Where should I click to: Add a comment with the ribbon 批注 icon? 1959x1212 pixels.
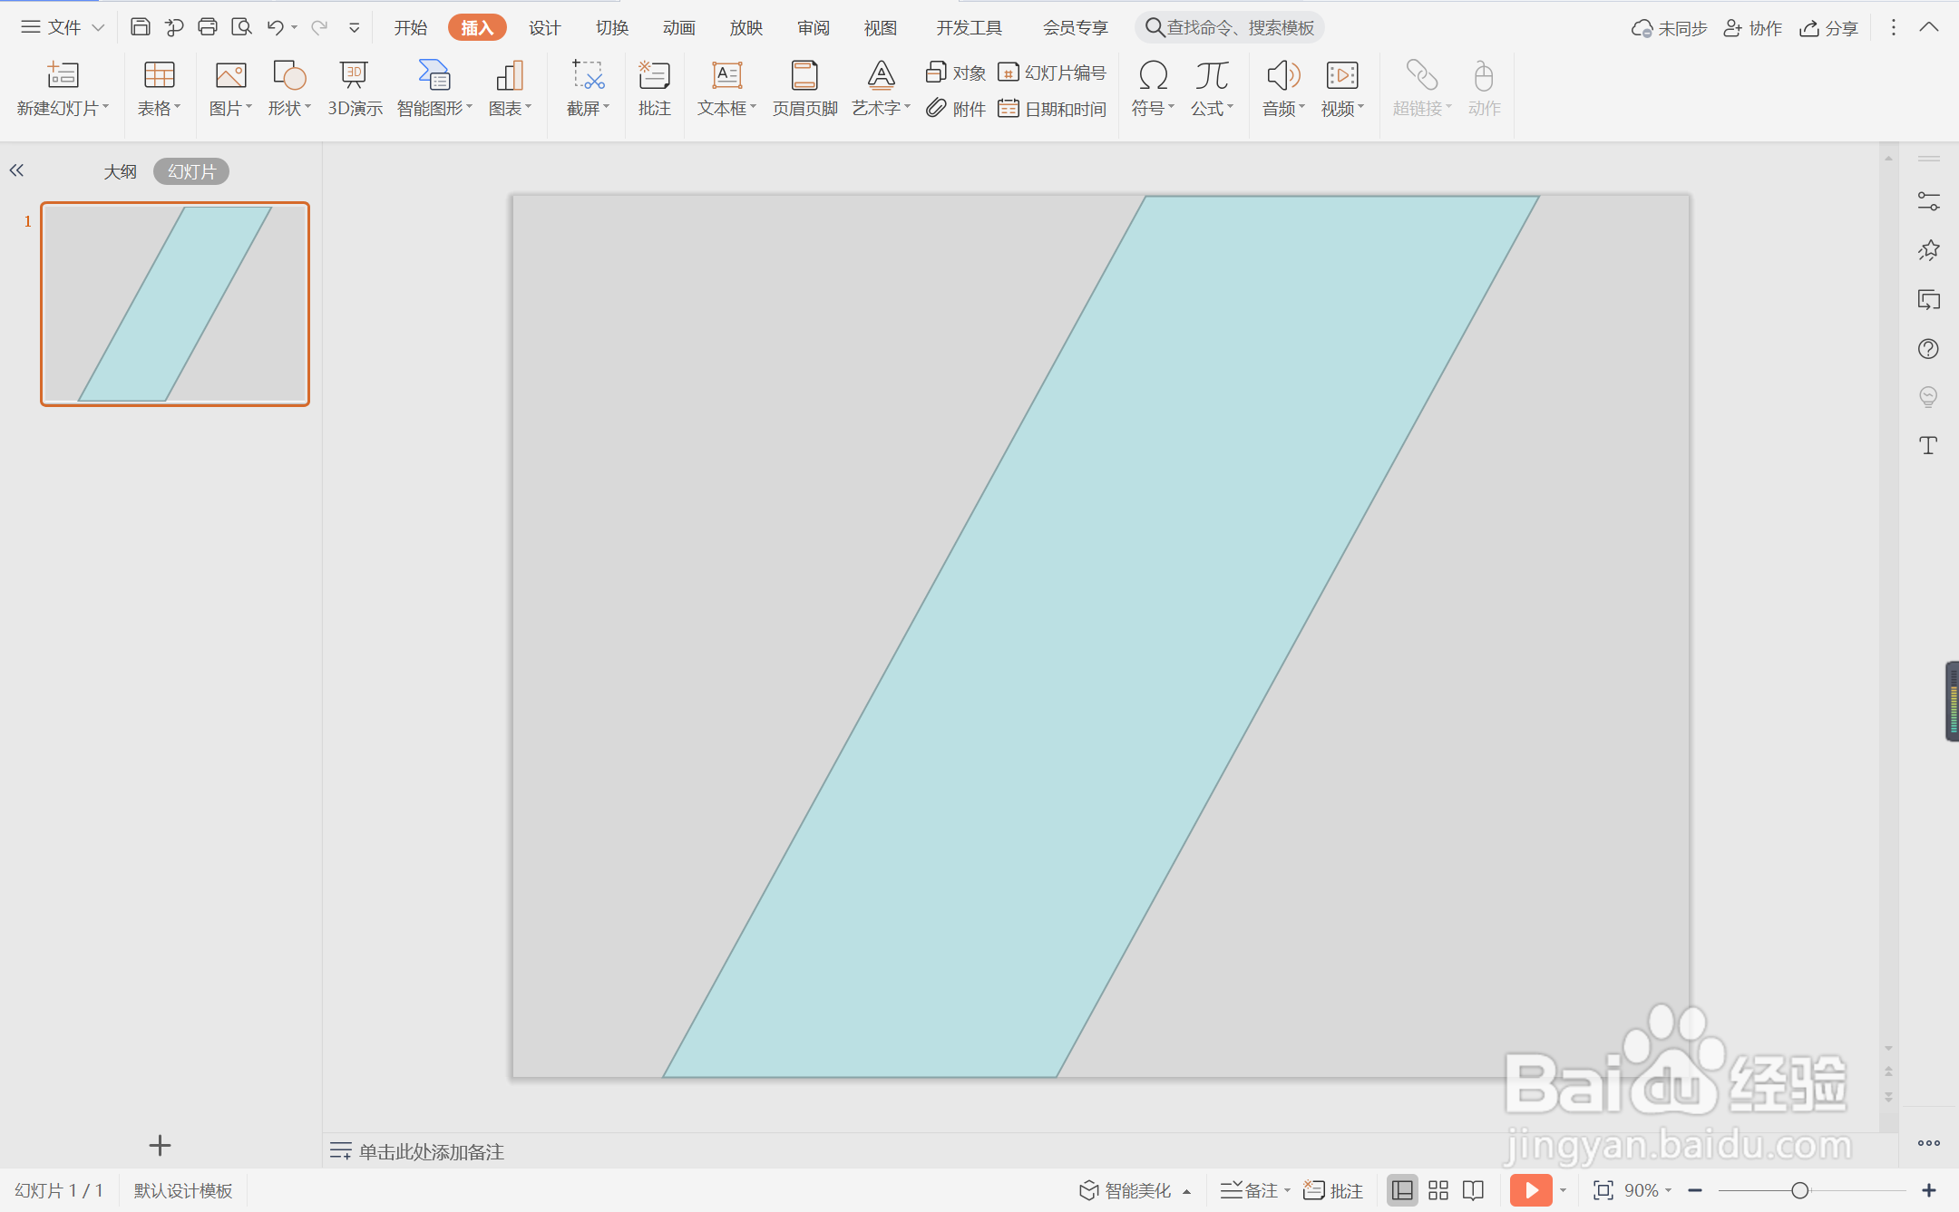point(654,75)
